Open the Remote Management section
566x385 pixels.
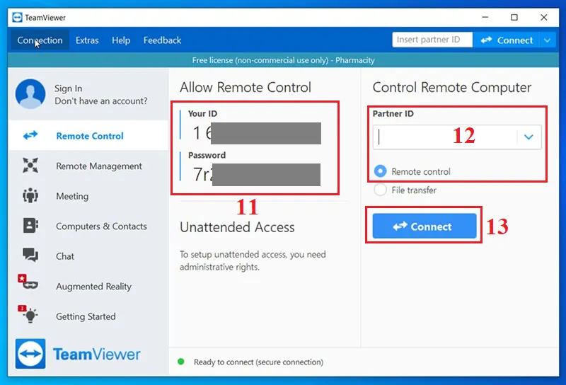pos(99,166)
